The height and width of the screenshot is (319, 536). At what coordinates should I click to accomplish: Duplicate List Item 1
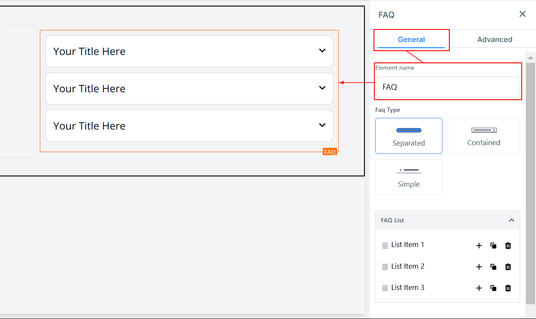point(493,246)
